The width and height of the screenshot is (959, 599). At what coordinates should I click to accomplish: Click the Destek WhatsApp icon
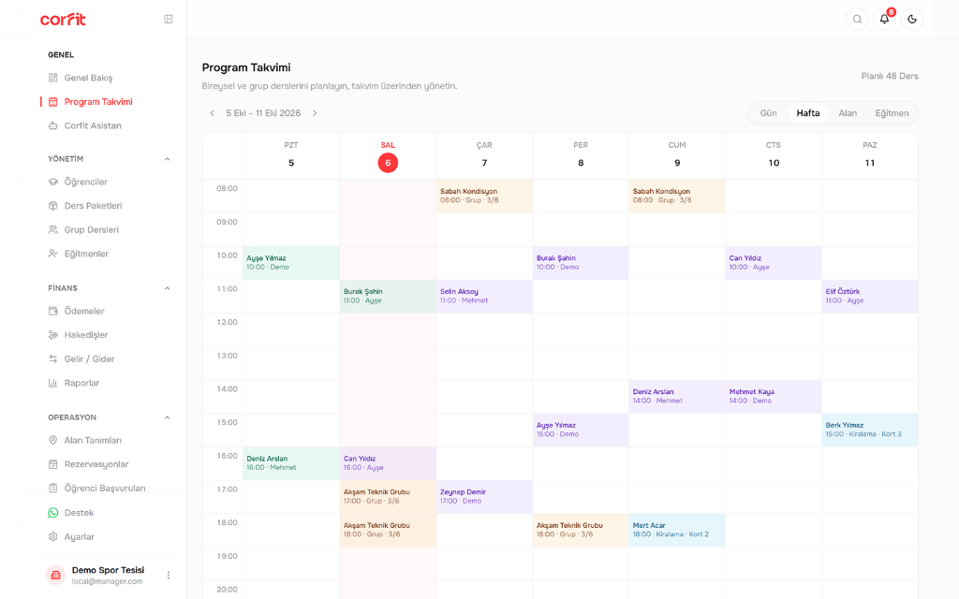click(x=53, y=513)
